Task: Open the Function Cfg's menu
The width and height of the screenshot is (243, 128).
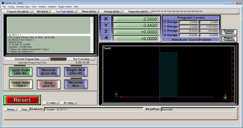Action: [x=23, y=7]
